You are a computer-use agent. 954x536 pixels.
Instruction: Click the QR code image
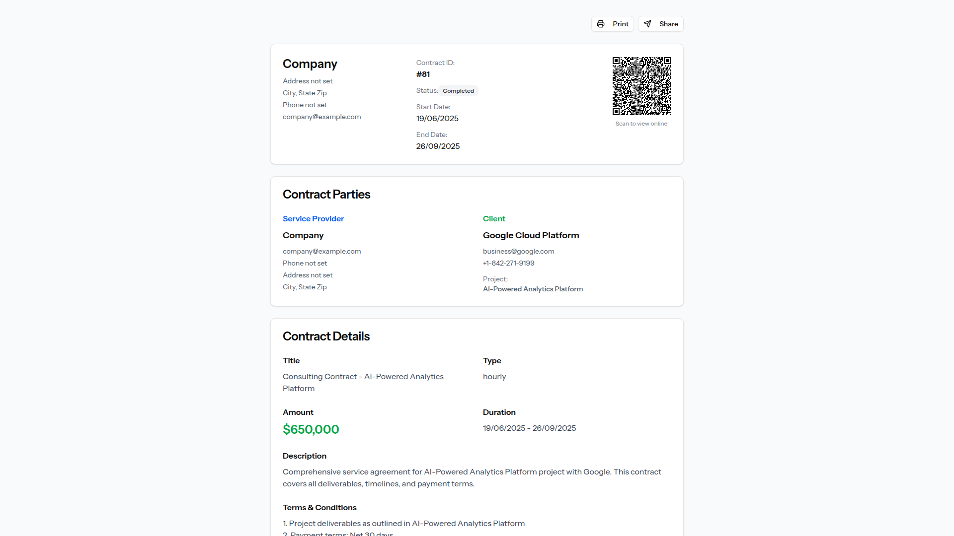[x=641, y=86]
